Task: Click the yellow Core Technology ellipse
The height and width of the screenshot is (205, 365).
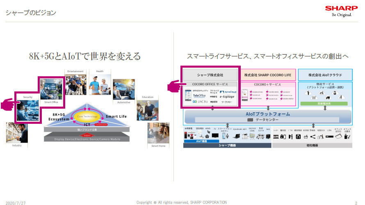Action: pyautogui.click(x=87, y=116)
